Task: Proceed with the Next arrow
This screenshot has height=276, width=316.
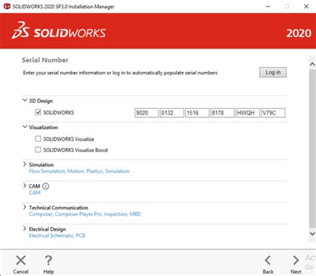Action: pyautogui.click(x=296, y=260)
